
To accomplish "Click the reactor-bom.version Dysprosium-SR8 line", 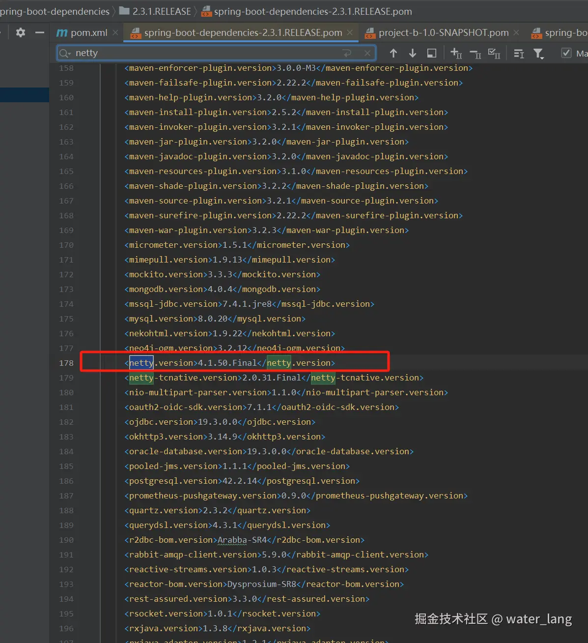I will 264,584.
